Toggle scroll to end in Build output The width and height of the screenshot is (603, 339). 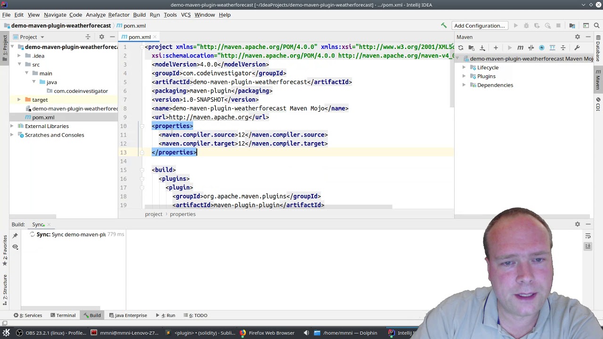click(x=588, y=246)
